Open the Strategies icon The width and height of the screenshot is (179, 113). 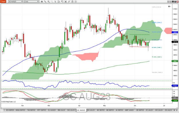click(x=72, y=2)
